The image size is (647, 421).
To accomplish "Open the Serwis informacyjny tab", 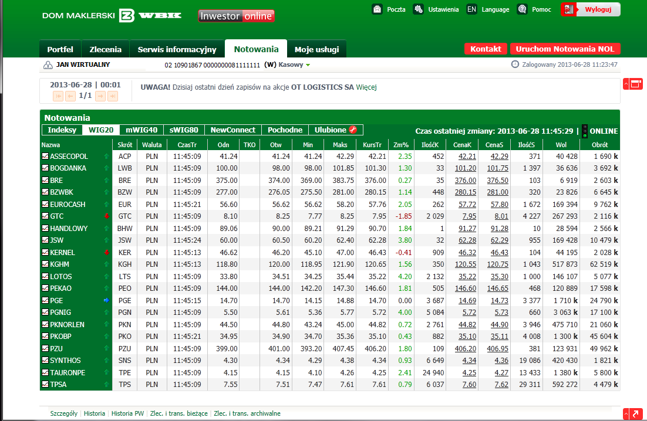I will coord(177,49).
